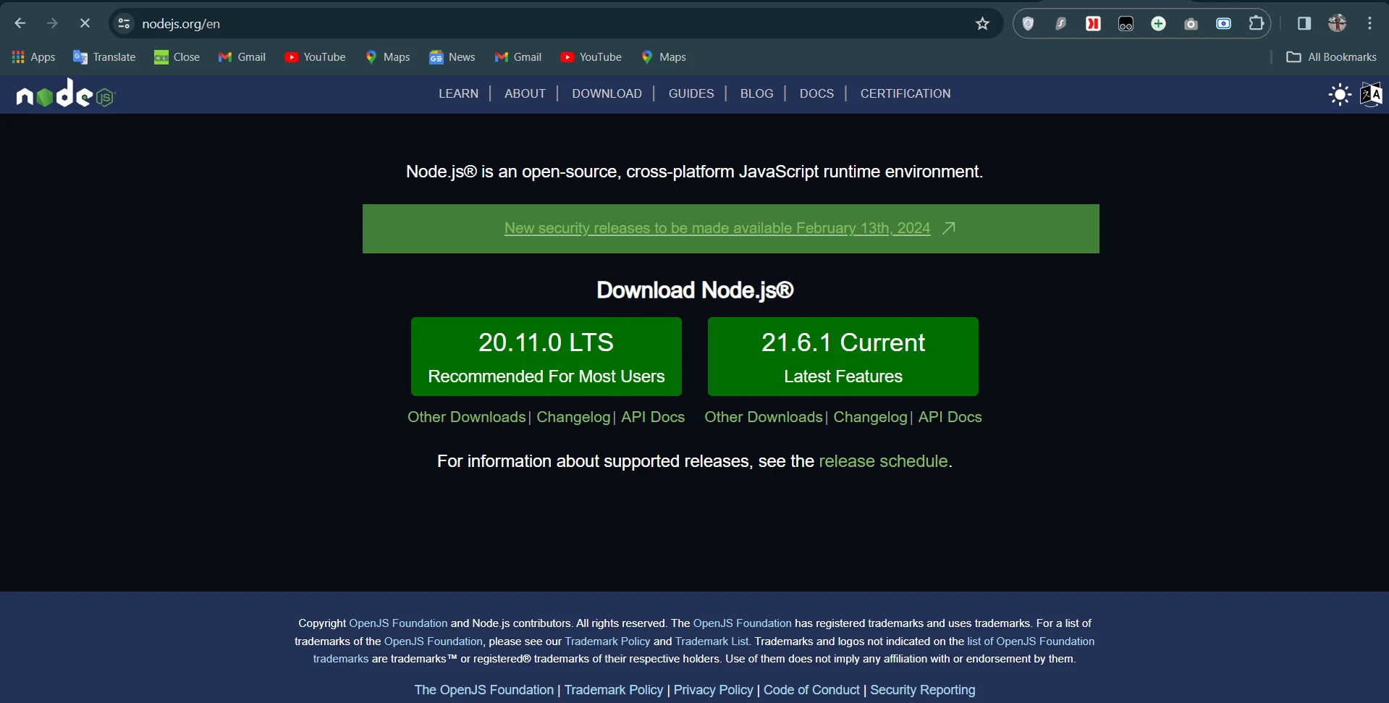Open the shield extension icon
1389x703 pixels.
tap(1028, 24)
